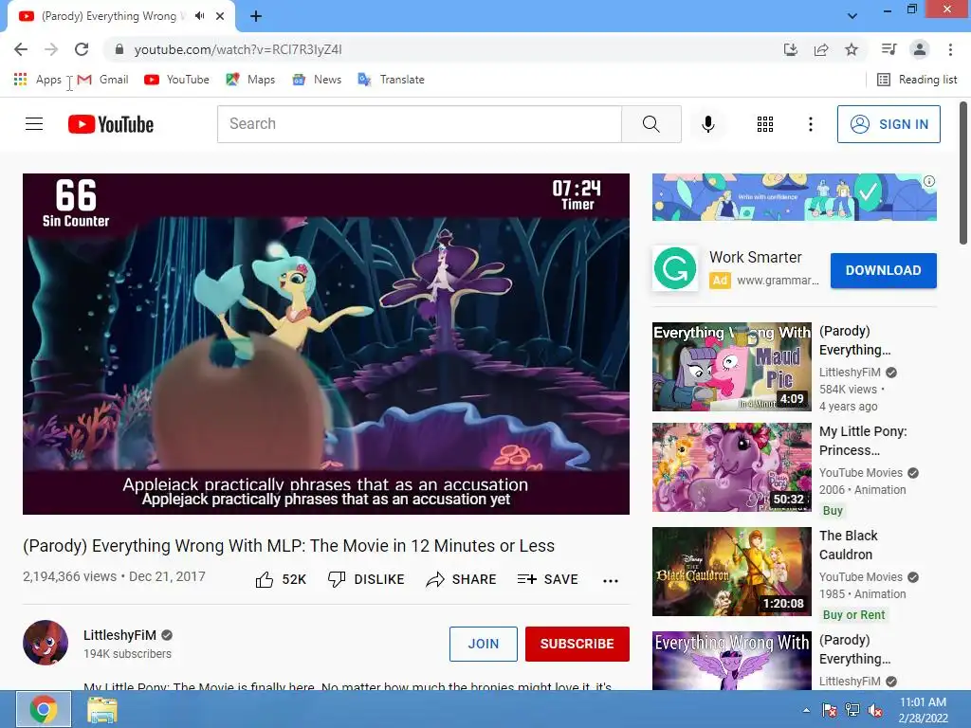The width and height of the screenshot is (971, 728).
Task: Open the ad info icon on banner
Action: (x=929, y=181)
